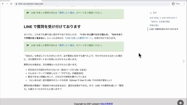Viewport: 187px width, 105px height.
Task: Open 質問したい場合 link in lower green box
Action: [67, 45]
